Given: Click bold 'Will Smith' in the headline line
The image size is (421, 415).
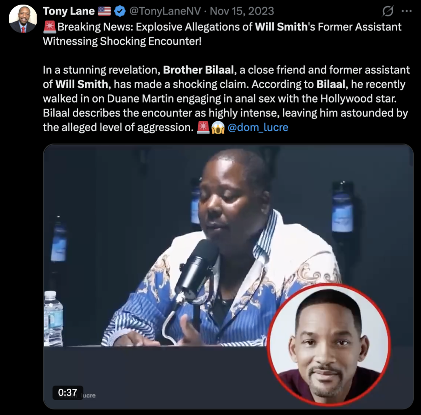Looking at the screenshot, I should pyautogui.click(x=281, y=27).
